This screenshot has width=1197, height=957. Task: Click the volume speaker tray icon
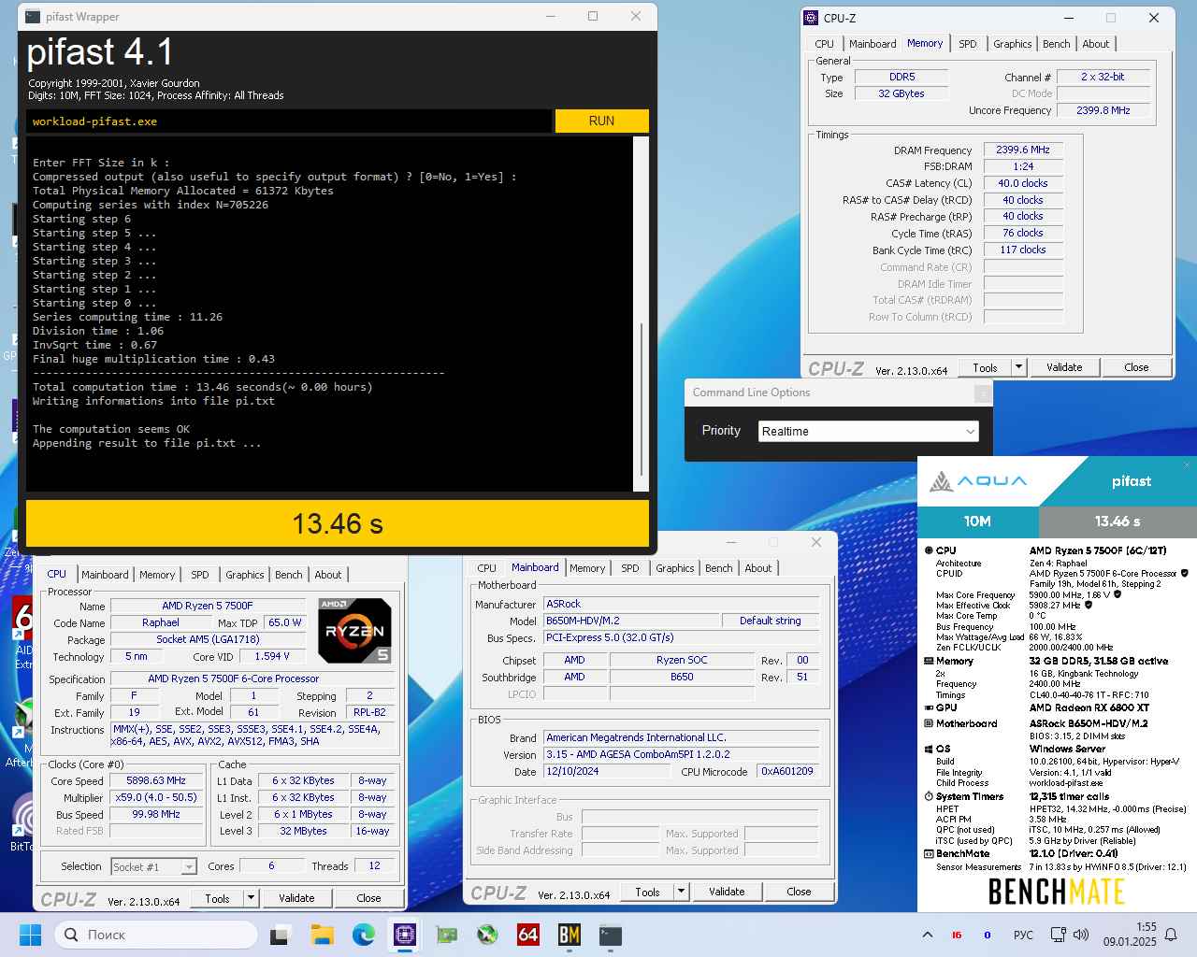tap(1081, 935)
